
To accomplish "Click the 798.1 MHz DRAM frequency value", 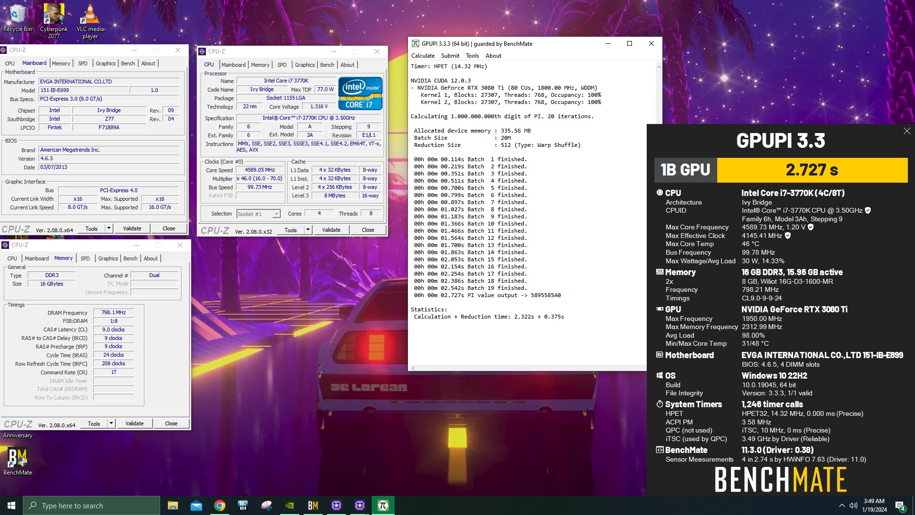I will pos(113,313).
